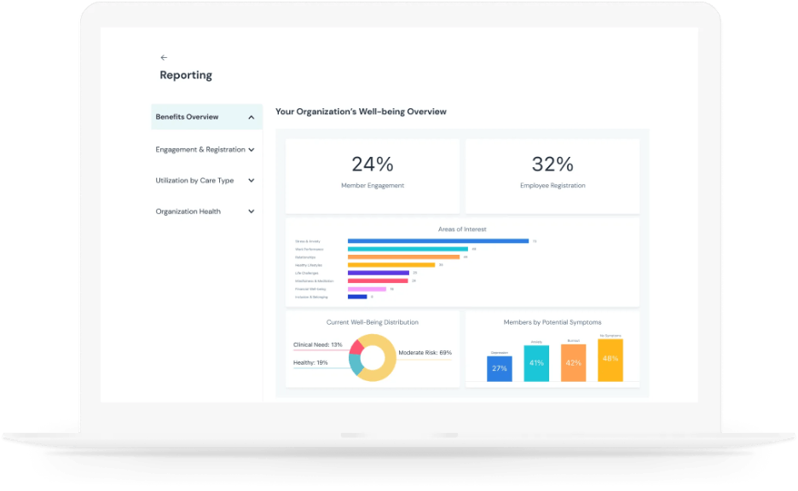Click the pink Financial Well-being bar
Viewport: 798px width, 491px height.
point(367,289)
